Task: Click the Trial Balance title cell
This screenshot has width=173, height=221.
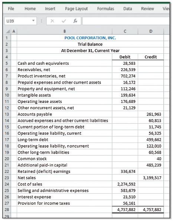Action: (x=90, y=44)
